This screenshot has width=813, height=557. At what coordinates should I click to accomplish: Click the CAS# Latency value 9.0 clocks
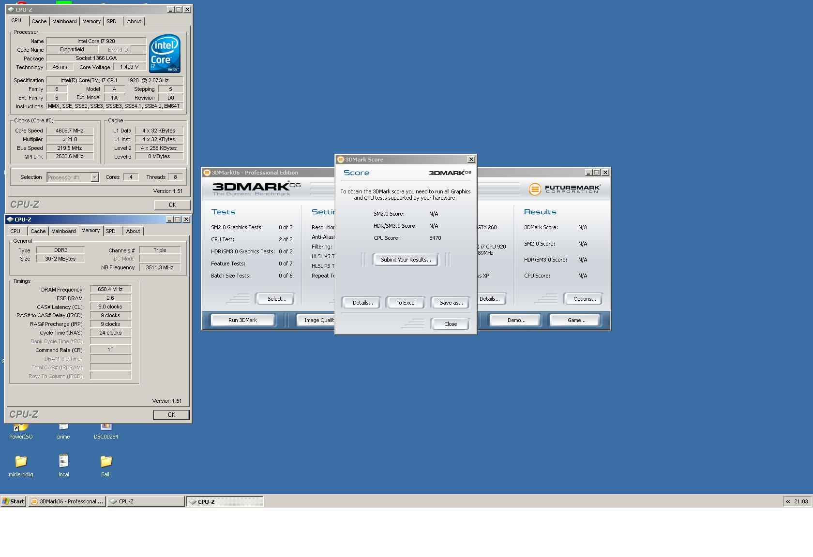110,307
